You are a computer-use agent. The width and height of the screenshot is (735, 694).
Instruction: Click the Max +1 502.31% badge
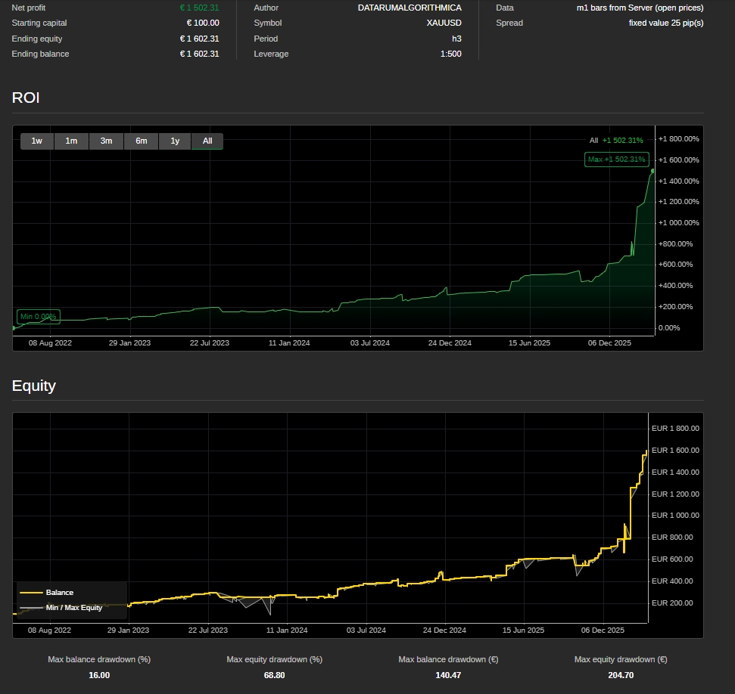pos(615,160)
